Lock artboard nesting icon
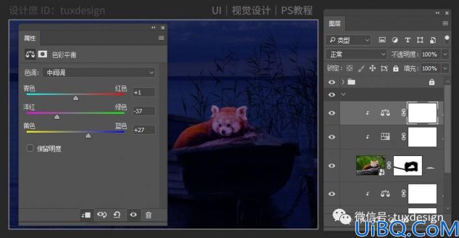 coord(383,68)
